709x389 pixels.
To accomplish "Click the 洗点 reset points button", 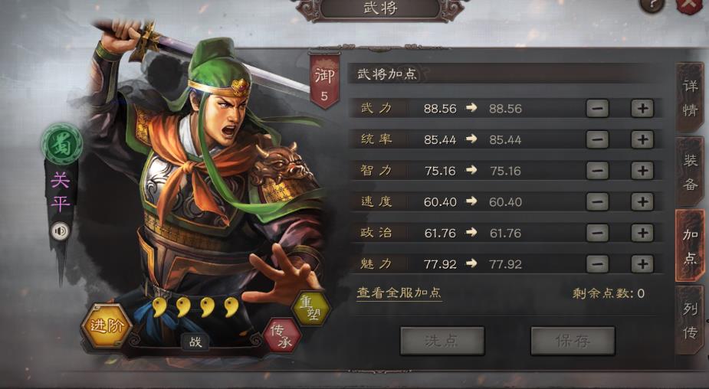I will pos(442,341).
